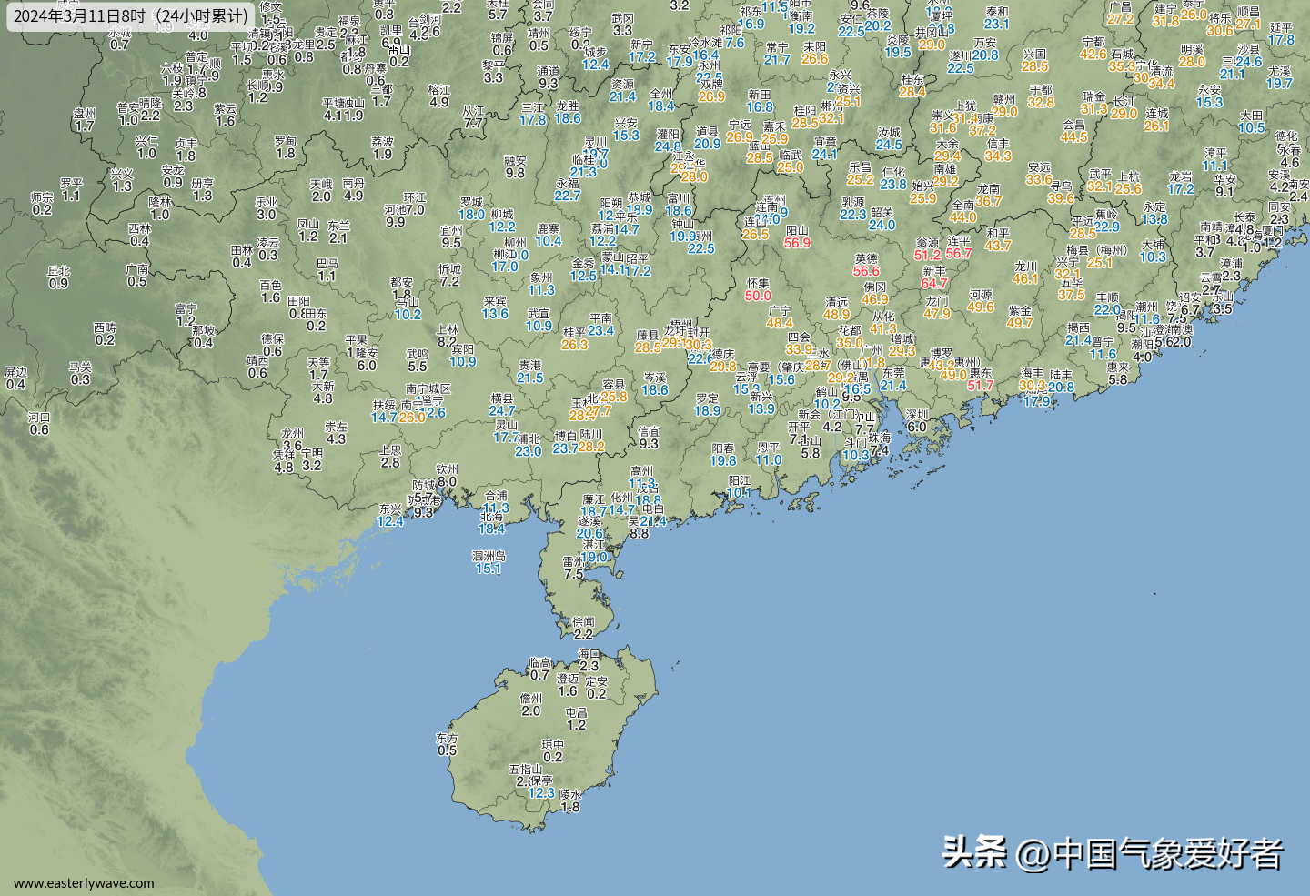Select the 阳山 station reading 56.9
Image resolution: width=1310 pixels, height=896 pixels.
tap(797, 243)
